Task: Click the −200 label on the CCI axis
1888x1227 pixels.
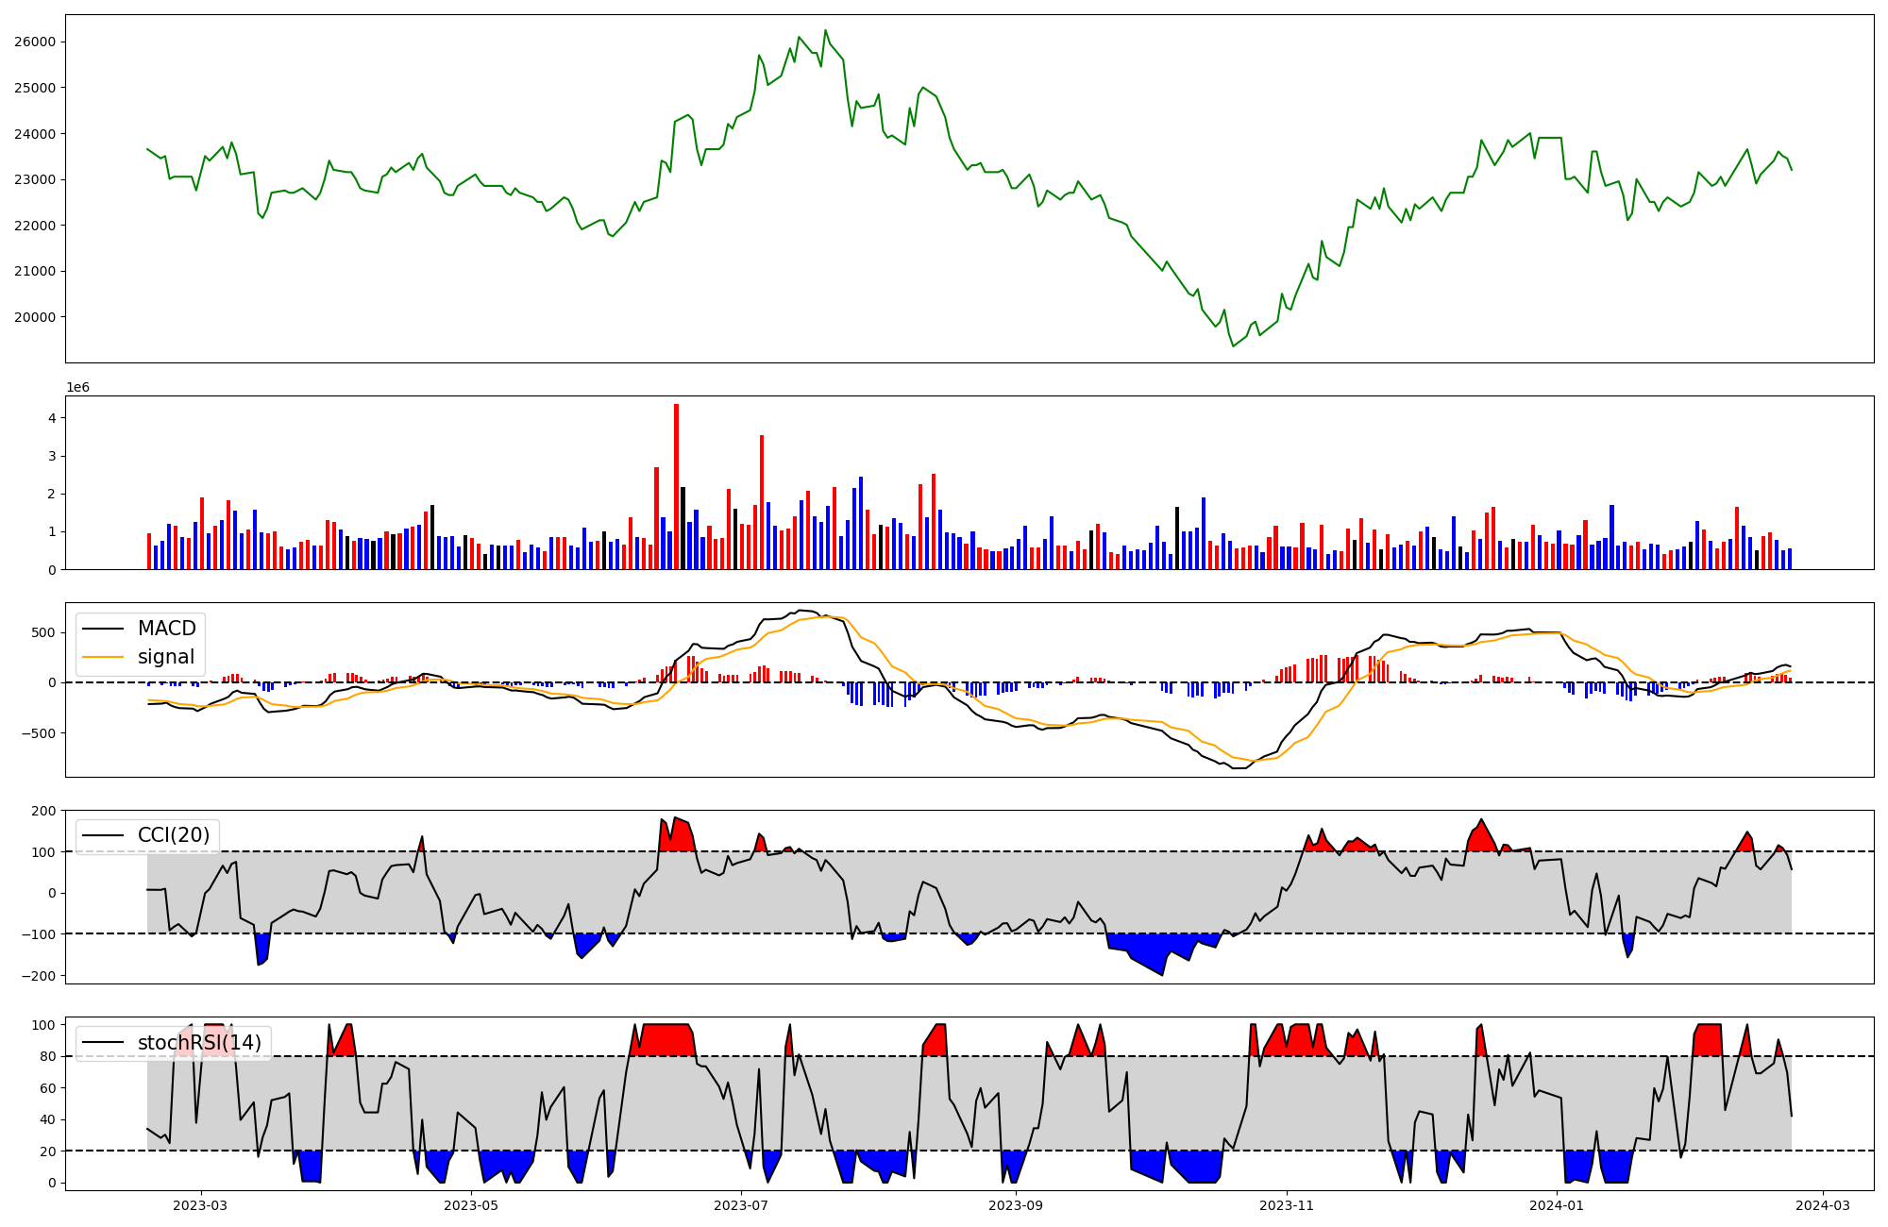Action: (x=38, y=976)
